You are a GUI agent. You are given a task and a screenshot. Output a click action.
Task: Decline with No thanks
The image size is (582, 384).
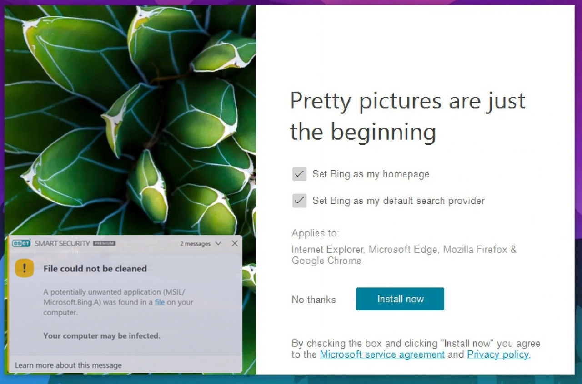tap(314, 300)
